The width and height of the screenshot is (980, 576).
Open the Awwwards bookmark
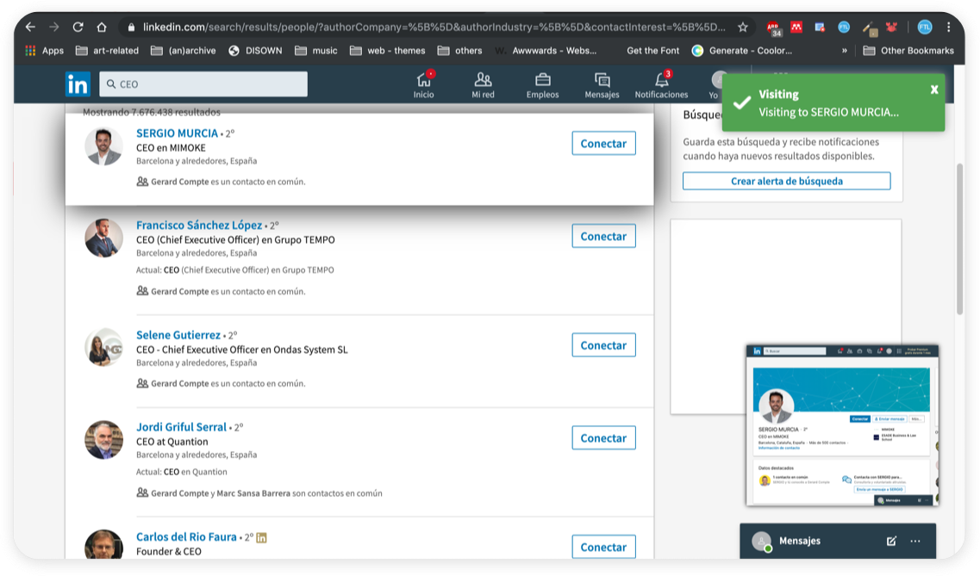[x=546, y=51]
